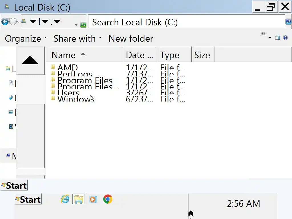Expand the Share with dropdown
The width and height of the screenshot is (292, 219).
(x=77, y=38)
